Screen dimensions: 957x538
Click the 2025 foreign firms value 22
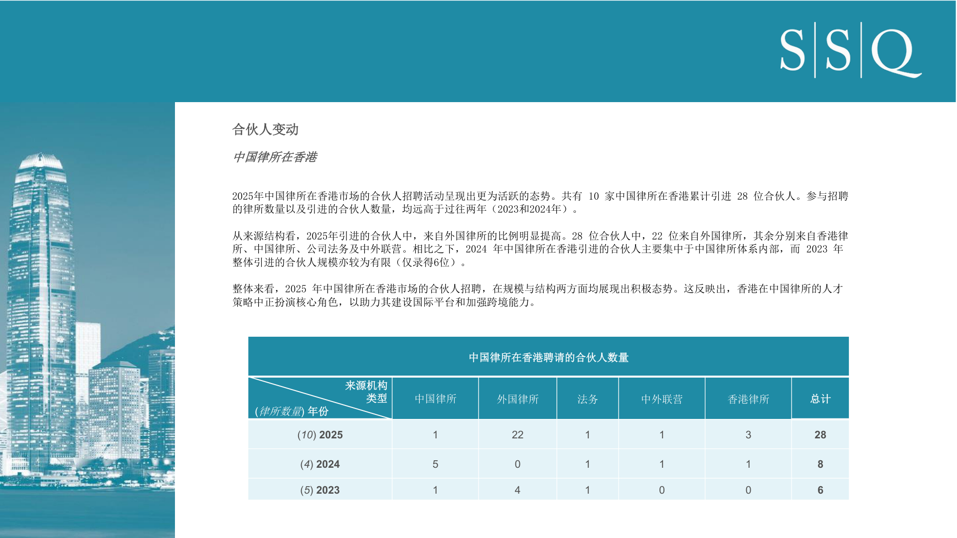click(x=517, y=434)
